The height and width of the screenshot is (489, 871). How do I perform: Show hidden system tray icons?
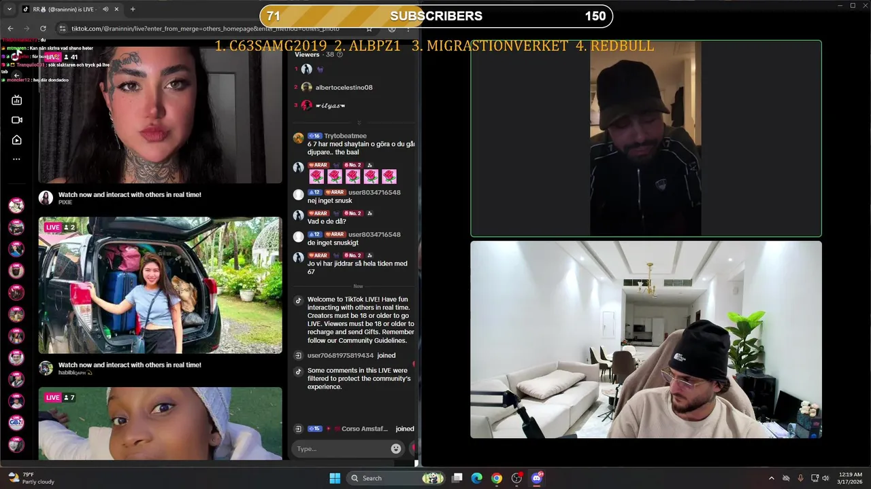772,478
